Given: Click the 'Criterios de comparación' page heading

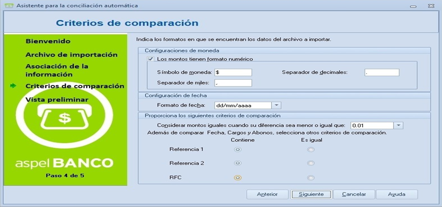Looking at the screenshot, I should point(127,23).
